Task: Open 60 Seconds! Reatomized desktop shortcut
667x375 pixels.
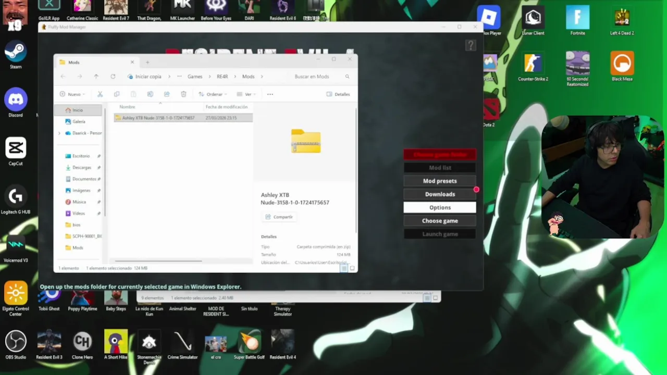Action: 577,69
